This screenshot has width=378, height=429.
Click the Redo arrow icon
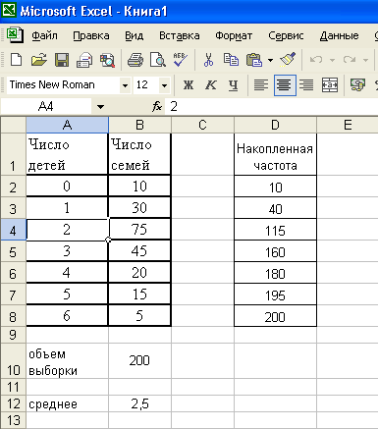coord(350,60)
